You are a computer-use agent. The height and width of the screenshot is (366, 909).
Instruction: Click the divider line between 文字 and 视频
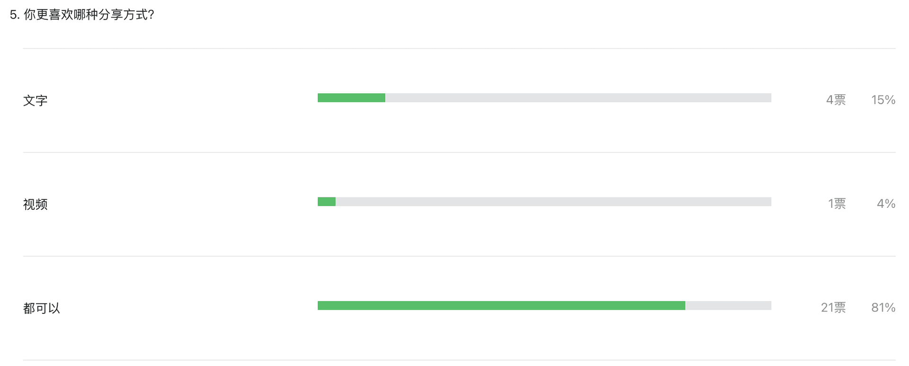pyautogui.click(x=459, y=152)
